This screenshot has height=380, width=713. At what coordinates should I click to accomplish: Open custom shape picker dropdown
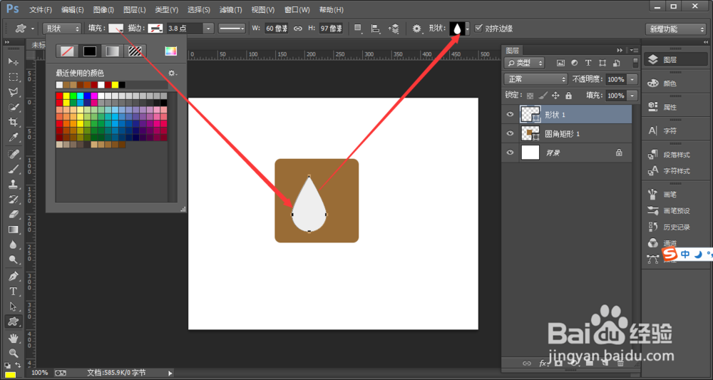(x=468, y=29)
